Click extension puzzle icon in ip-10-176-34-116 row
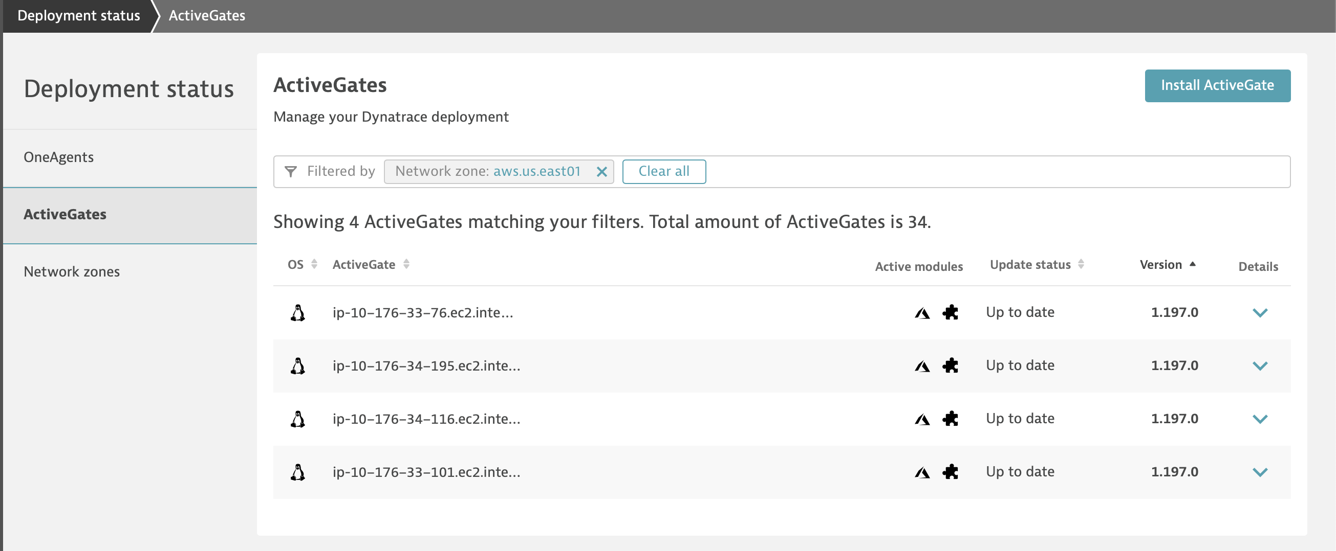The image size is (1336, 551). pos(950,419)
